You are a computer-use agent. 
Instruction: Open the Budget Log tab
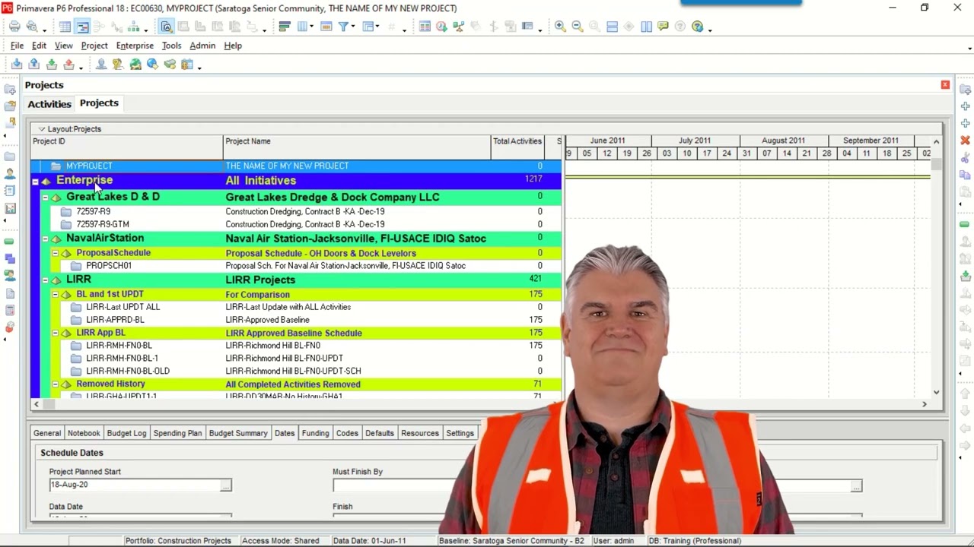pos(126,433)
